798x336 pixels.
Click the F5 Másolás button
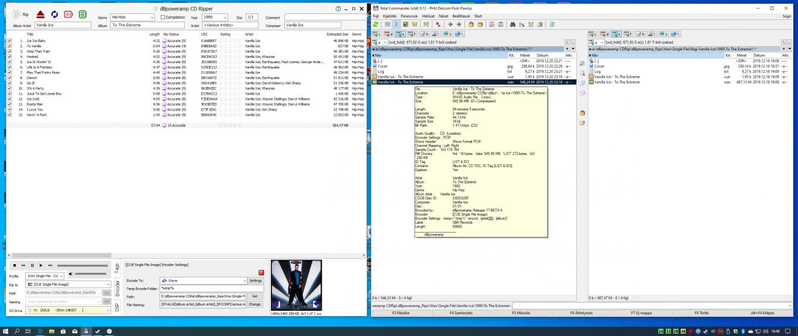(521, 313)
